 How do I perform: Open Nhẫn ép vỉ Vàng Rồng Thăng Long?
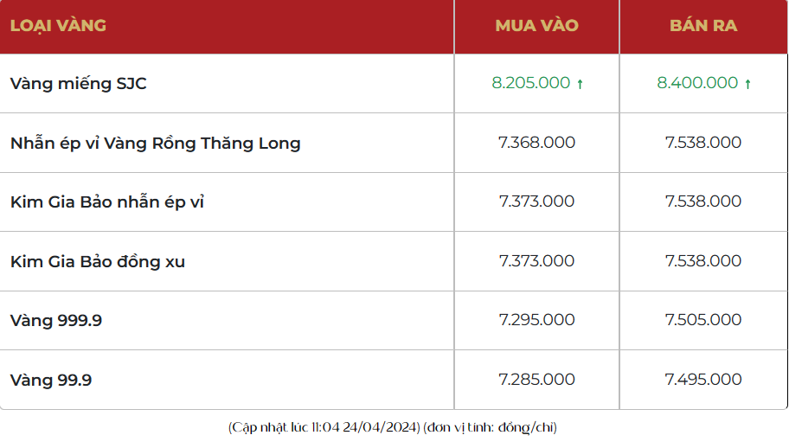coord(156,143)
